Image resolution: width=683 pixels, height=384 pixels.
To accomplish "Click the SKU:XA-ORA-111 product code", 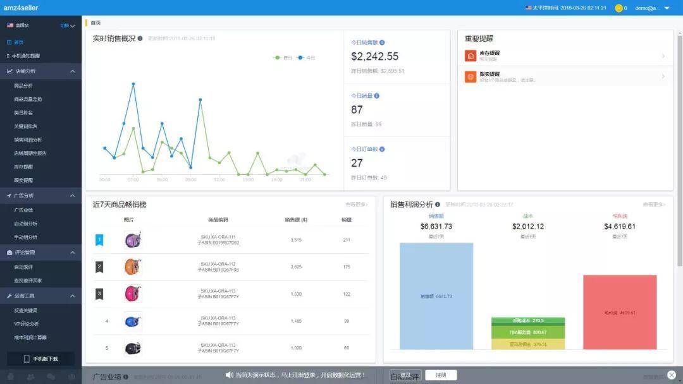I will point(218,237).
